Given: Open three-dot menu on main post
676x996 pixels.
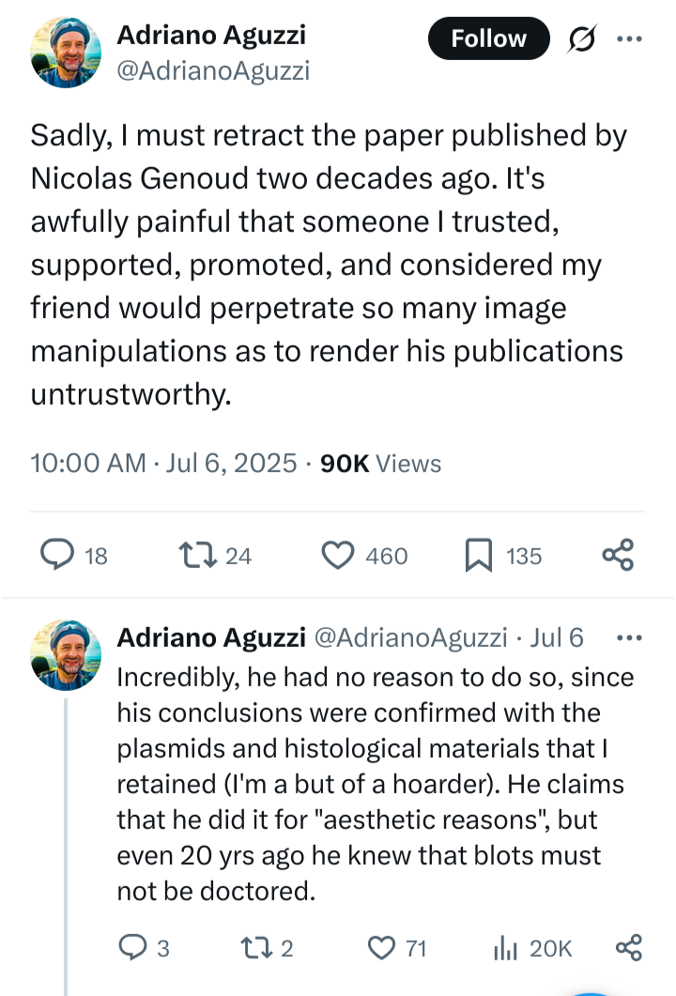Looking at the screenshot, I should (x=629, y=38).
